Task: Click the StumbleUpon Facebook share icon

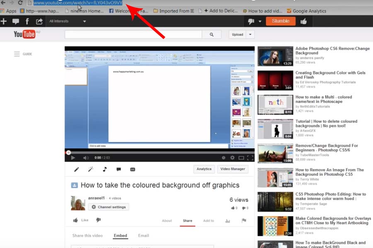Action: [x=27, y=21]
